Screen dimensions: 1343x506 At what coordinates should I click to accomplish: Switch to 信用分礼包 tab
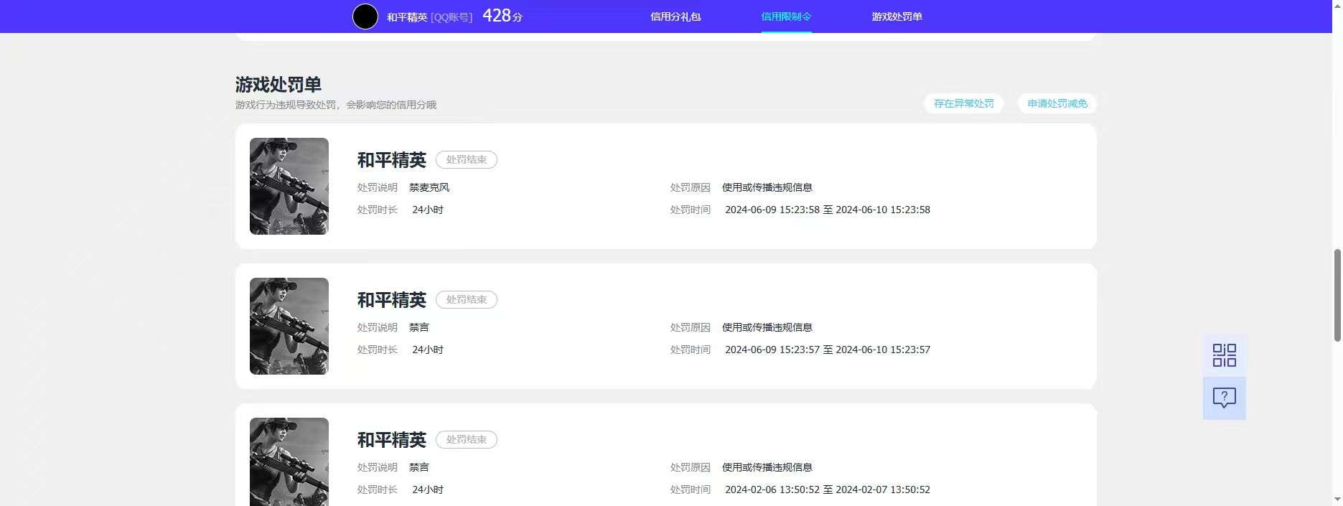click(675, 17)
